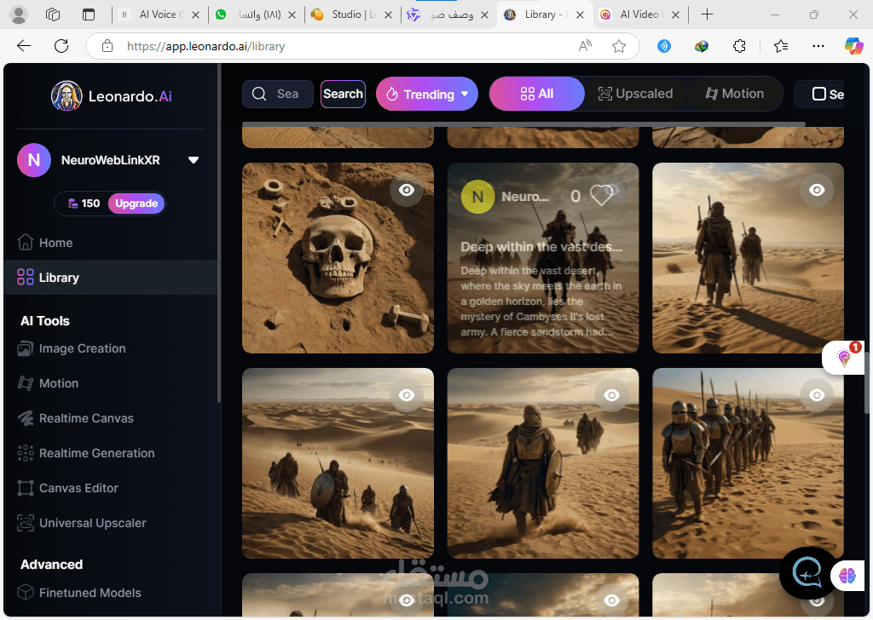873x620 pixels.
Task: Close the AI Voice browser tab
Action: click(x=195, y=15)
